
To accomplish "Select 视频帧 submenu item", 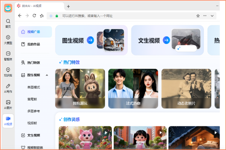I will coord(32,123).
